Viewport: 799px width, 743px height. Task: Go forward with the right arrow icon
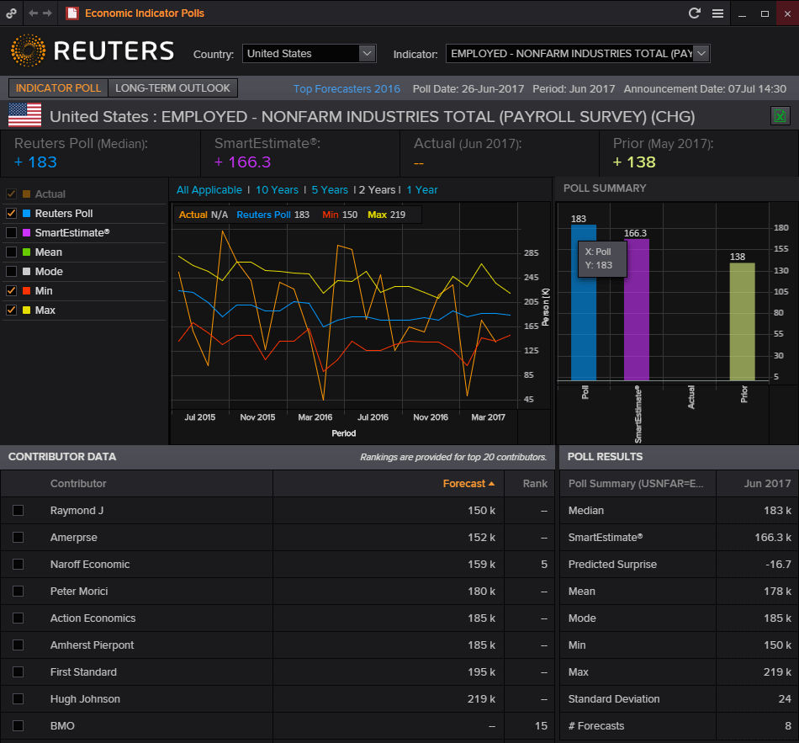(47, 13)
